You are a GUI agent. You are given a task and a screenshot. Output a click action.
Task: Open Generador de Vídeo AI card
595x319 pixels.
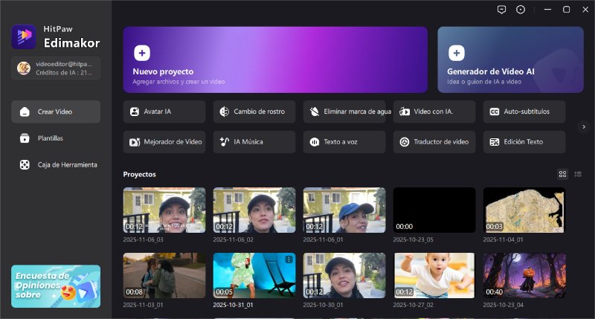coord(510,59)
